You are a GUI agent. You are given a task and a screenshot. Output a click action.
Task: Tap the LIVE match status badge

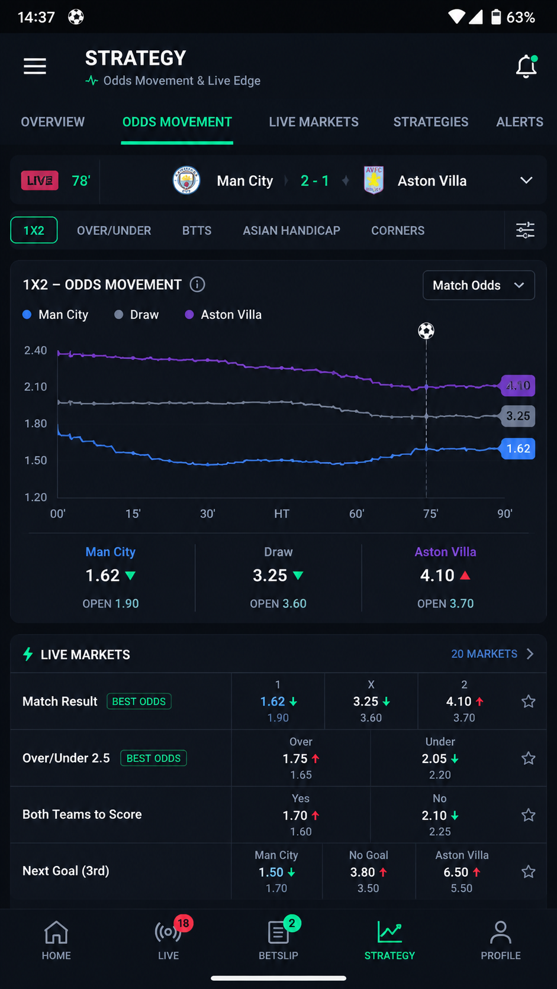[x=40, y=180]
